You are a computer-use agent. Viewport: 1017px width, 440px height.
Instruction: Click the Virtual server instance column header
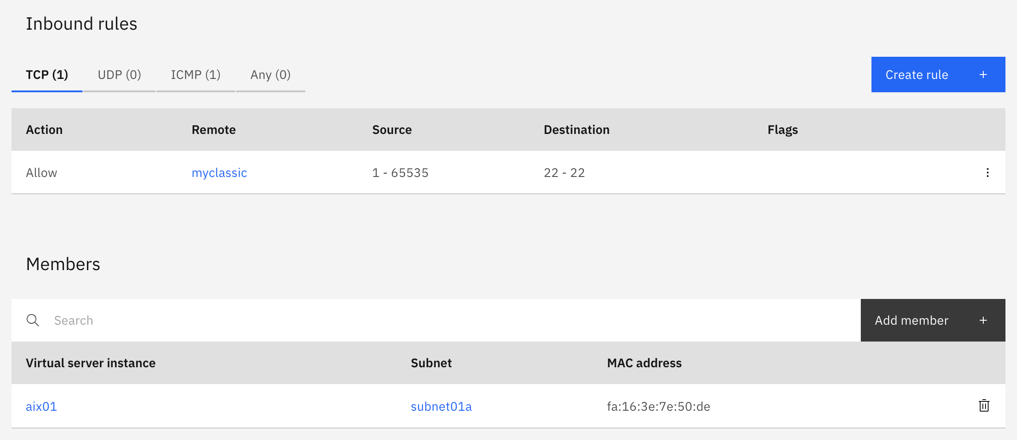click(91, 363)
